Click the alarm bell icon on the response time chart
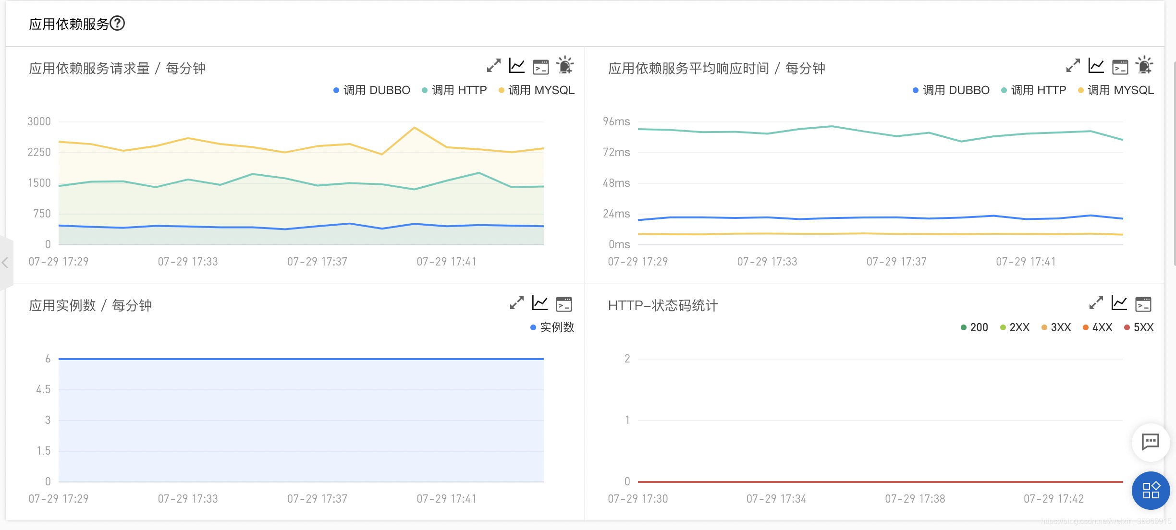1176x530 pixels. pos(1145,66)
